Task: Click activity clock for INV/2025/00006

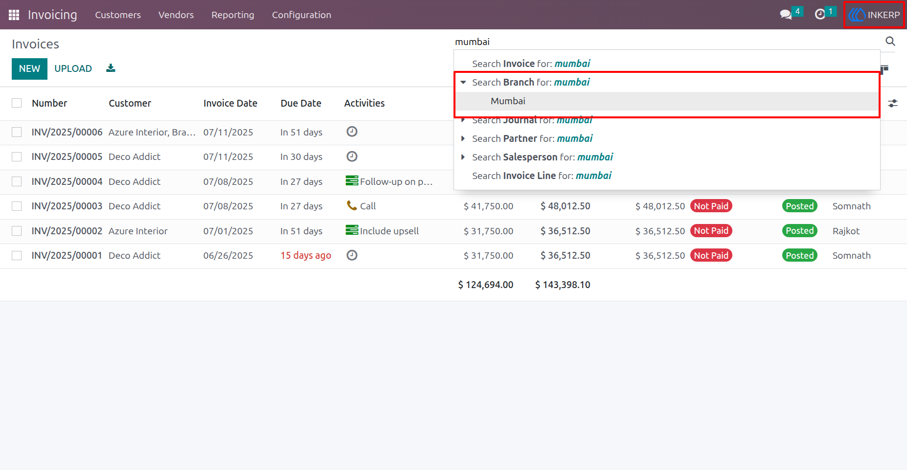Action: point(352,132)
